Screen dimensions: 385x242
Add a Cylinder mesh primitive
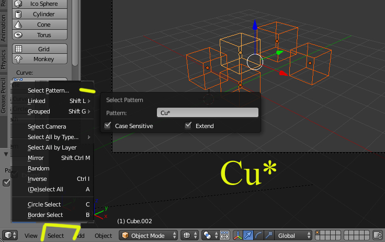coord(43,14)
